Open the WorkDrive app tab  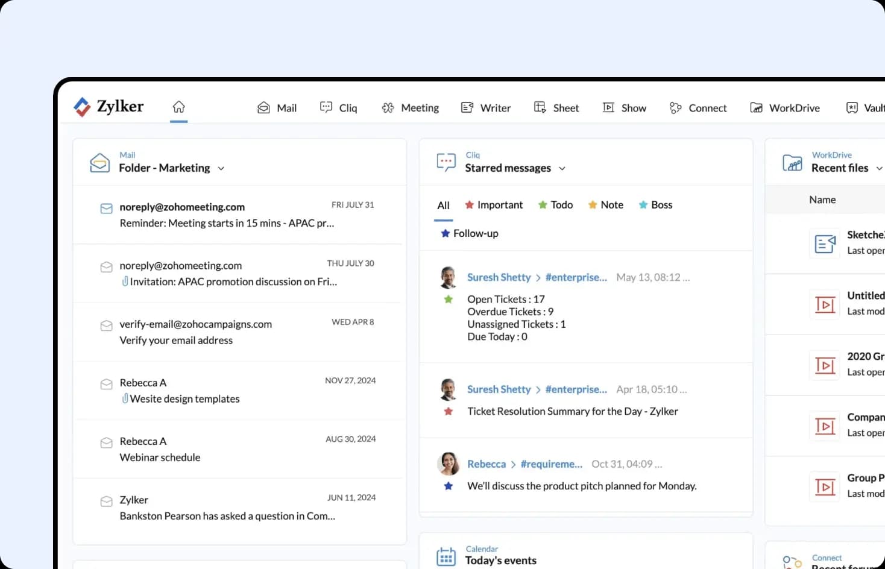785,108
